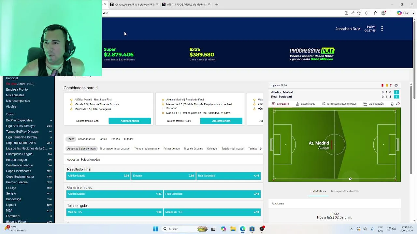Open Task View from the taskbar
Viewport: 417px width, 234px height.
(213, 229)
